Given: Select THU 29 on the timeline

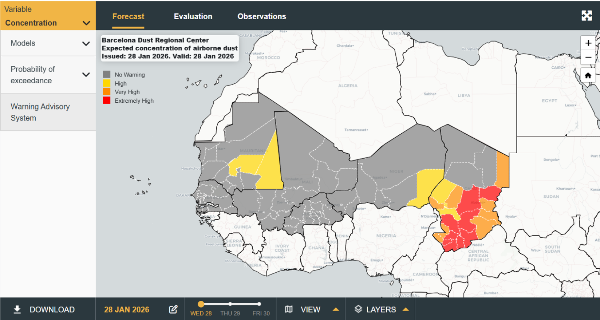Looking at the screenshot, I should pos(230,304).
